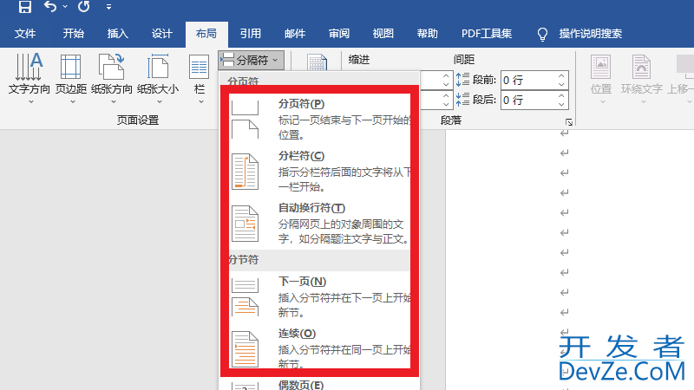Switch to the 插入 tab
The width and height of the screenshot is (694, 390).
(118, 34)
